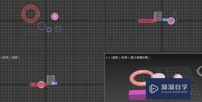
Task: Select pink gridded box in bottom-left viewport
Action: click(x=51, y=80)
